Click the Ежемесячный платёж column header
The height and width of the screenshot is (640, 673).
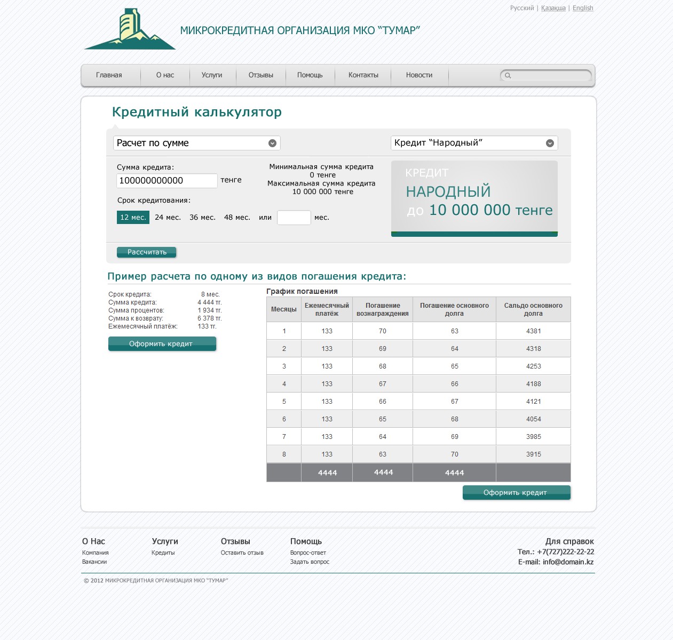[327, 309]
